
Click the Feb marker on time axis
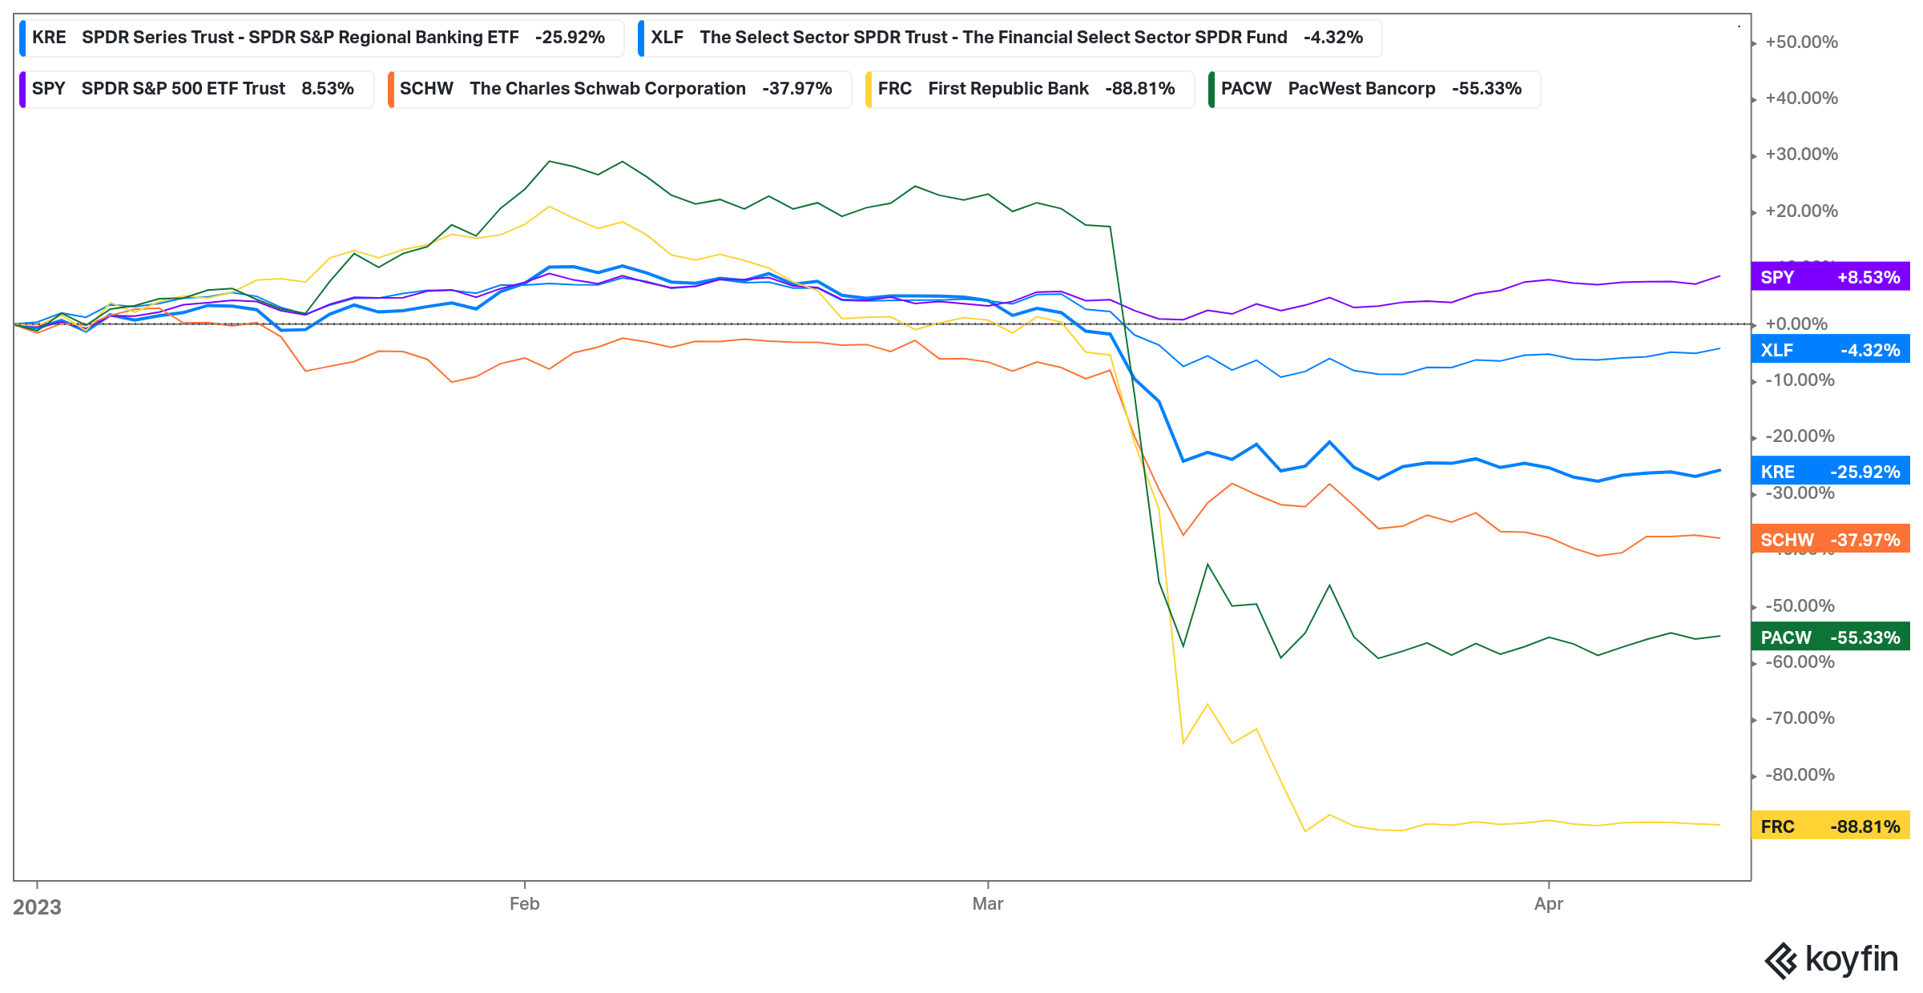525,904
